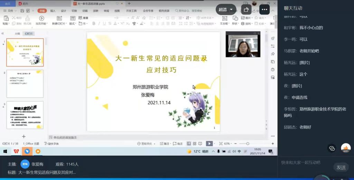Click the thumbs-up like icon

coord(345,148)
